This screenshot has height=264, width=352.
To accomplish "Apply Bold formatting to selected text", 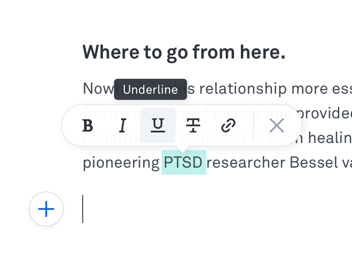I will [x=88, y=125].
